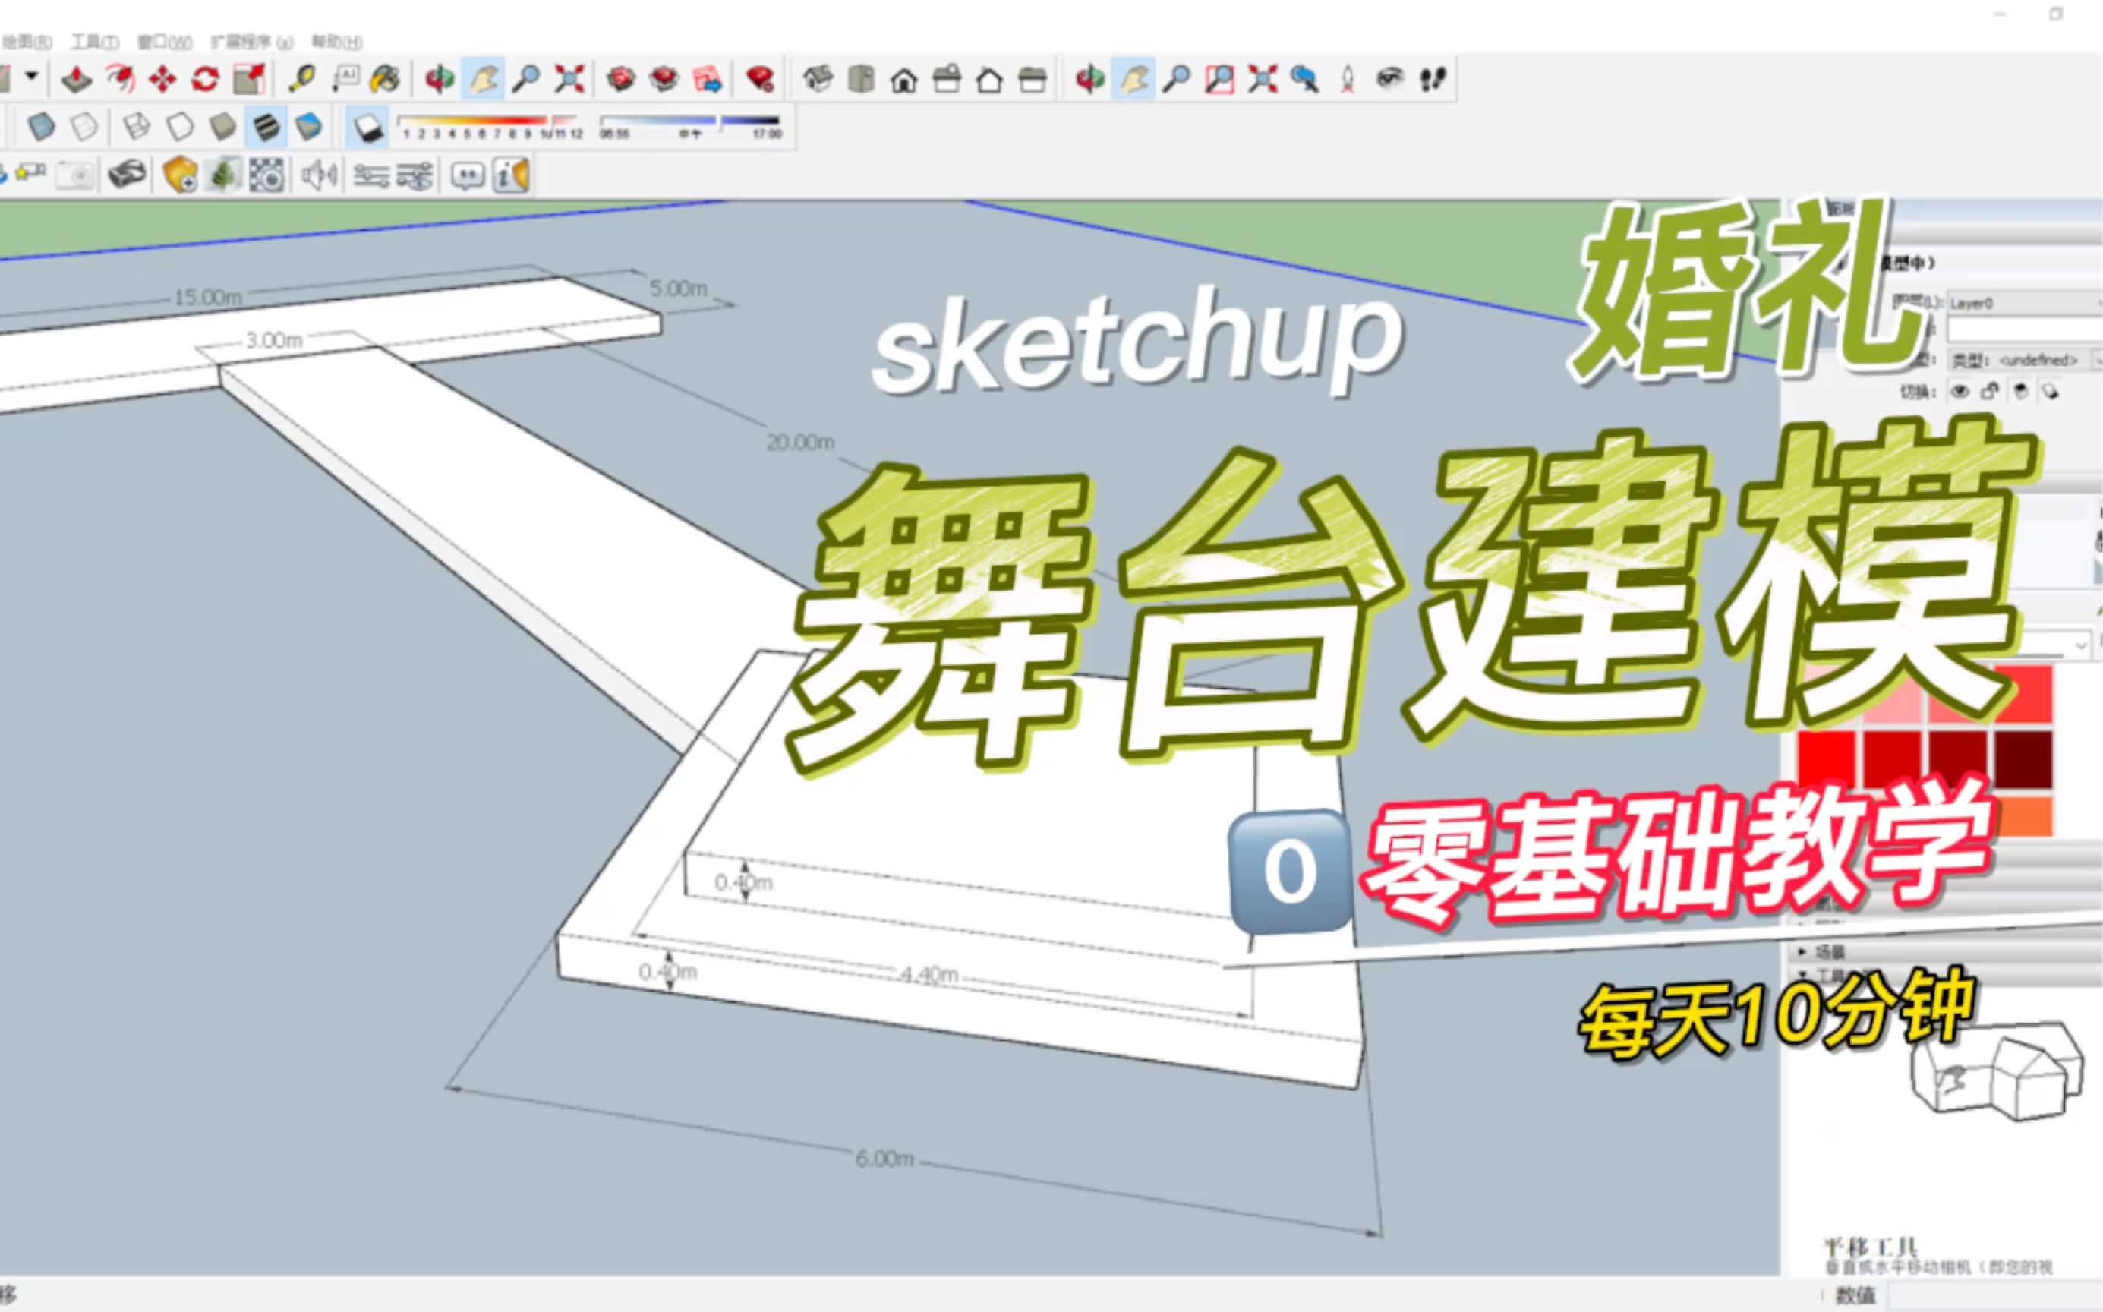Open the materials library dropdown
This screenshot has width=2103, height=1312.
[2080, 645]
